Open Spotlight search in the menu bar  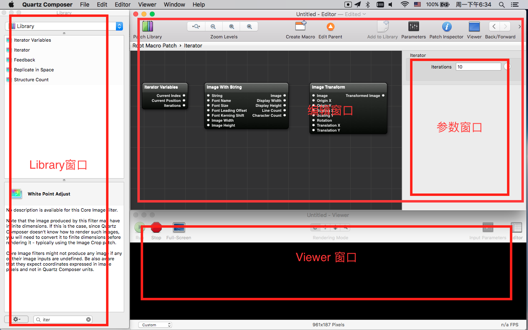pyautogui.click(x=502, y=5)
